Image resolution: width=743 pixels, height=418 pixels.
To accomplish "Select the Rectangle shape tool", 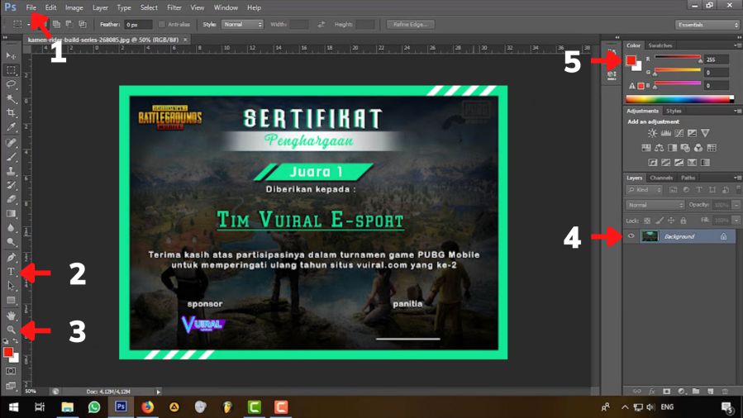I will coord(11,300).
